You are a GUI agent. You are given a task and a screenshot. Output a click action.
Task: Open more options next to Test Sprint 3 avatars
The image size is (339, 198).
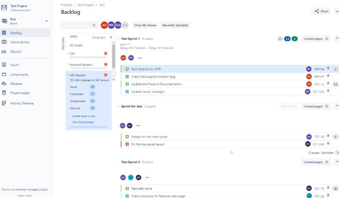(x=147, y=178)
